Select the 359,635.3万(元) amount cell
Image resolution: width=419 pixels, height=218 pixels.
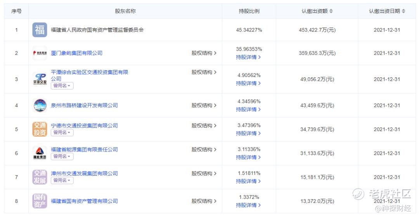(x=317, y=53)
